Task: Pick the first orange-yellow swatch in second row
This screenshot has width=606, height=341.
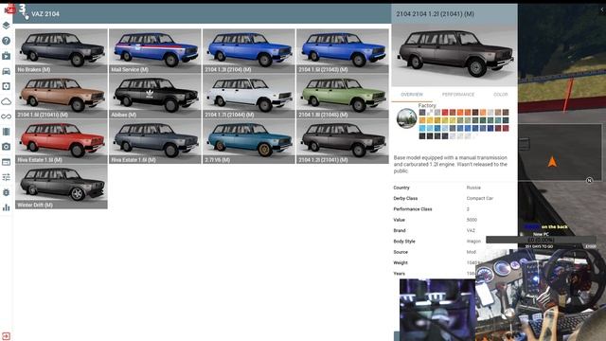Action: coord(422,120)
